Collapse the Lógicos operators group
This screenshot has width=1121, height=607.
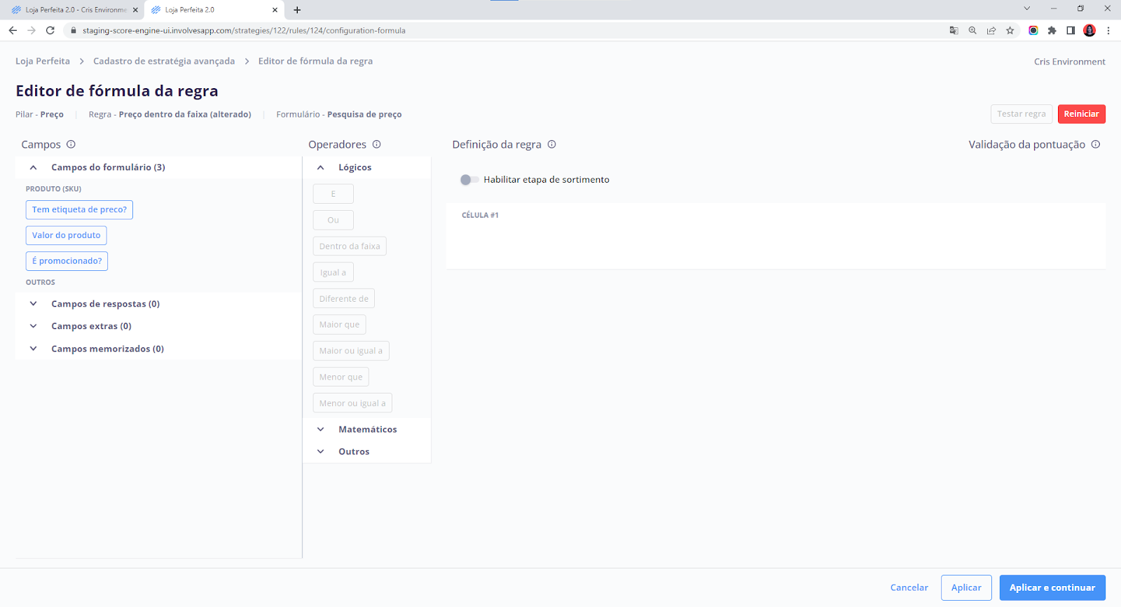320,167
